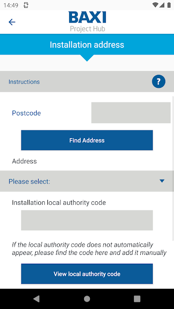Viewport: 174px width, 309px height.
Task: Tap the back arrow icon
Action: pyautogui.click(x=12, y=22)
